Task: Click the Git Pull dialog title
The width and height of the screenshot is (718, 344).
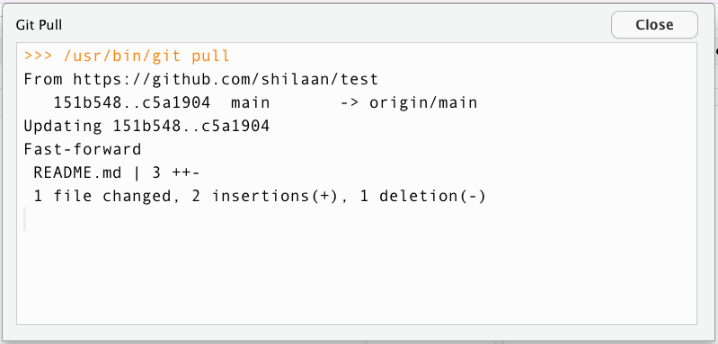Action: click(x=39, y=25)
